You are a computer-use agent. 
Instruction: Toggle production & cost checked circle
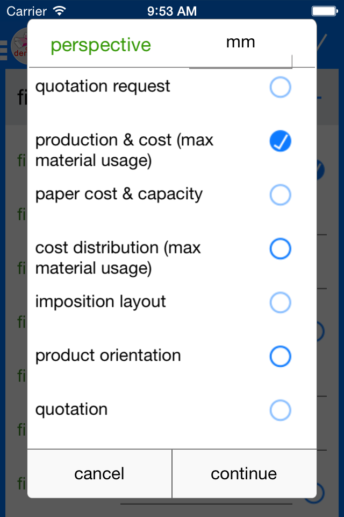coord(280,141)
